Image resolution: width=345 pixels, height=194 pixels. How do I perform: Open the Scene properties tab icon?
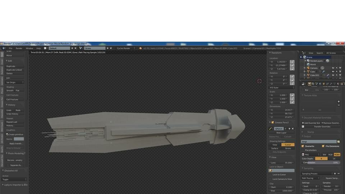point(317,84)
